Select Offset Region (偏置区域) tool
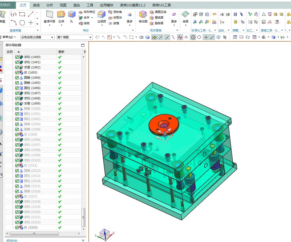This screenshot has height=242, width=291. 158,12
